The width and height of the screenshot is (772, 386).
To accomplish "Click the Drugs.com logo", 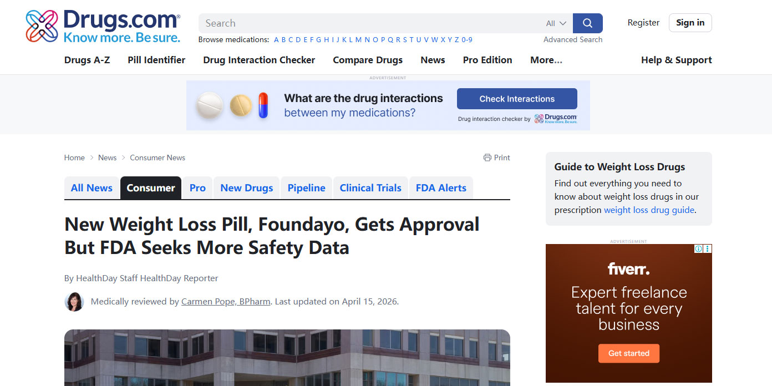I will pos(103,26).
